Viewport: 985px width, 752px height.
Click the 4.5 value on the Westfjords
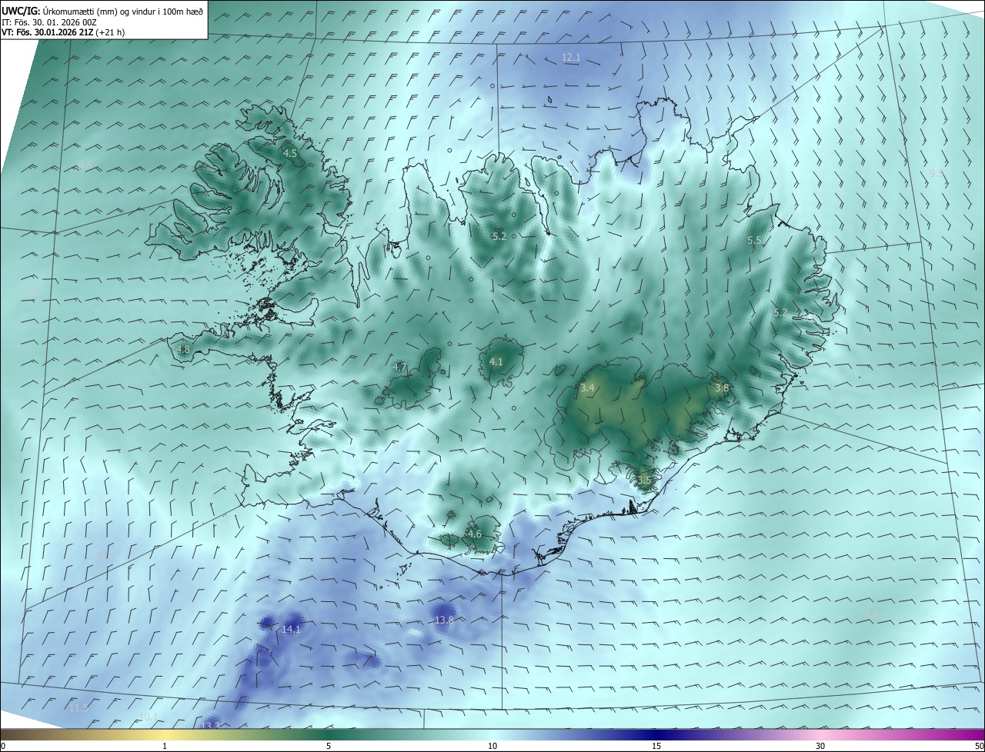290,154
